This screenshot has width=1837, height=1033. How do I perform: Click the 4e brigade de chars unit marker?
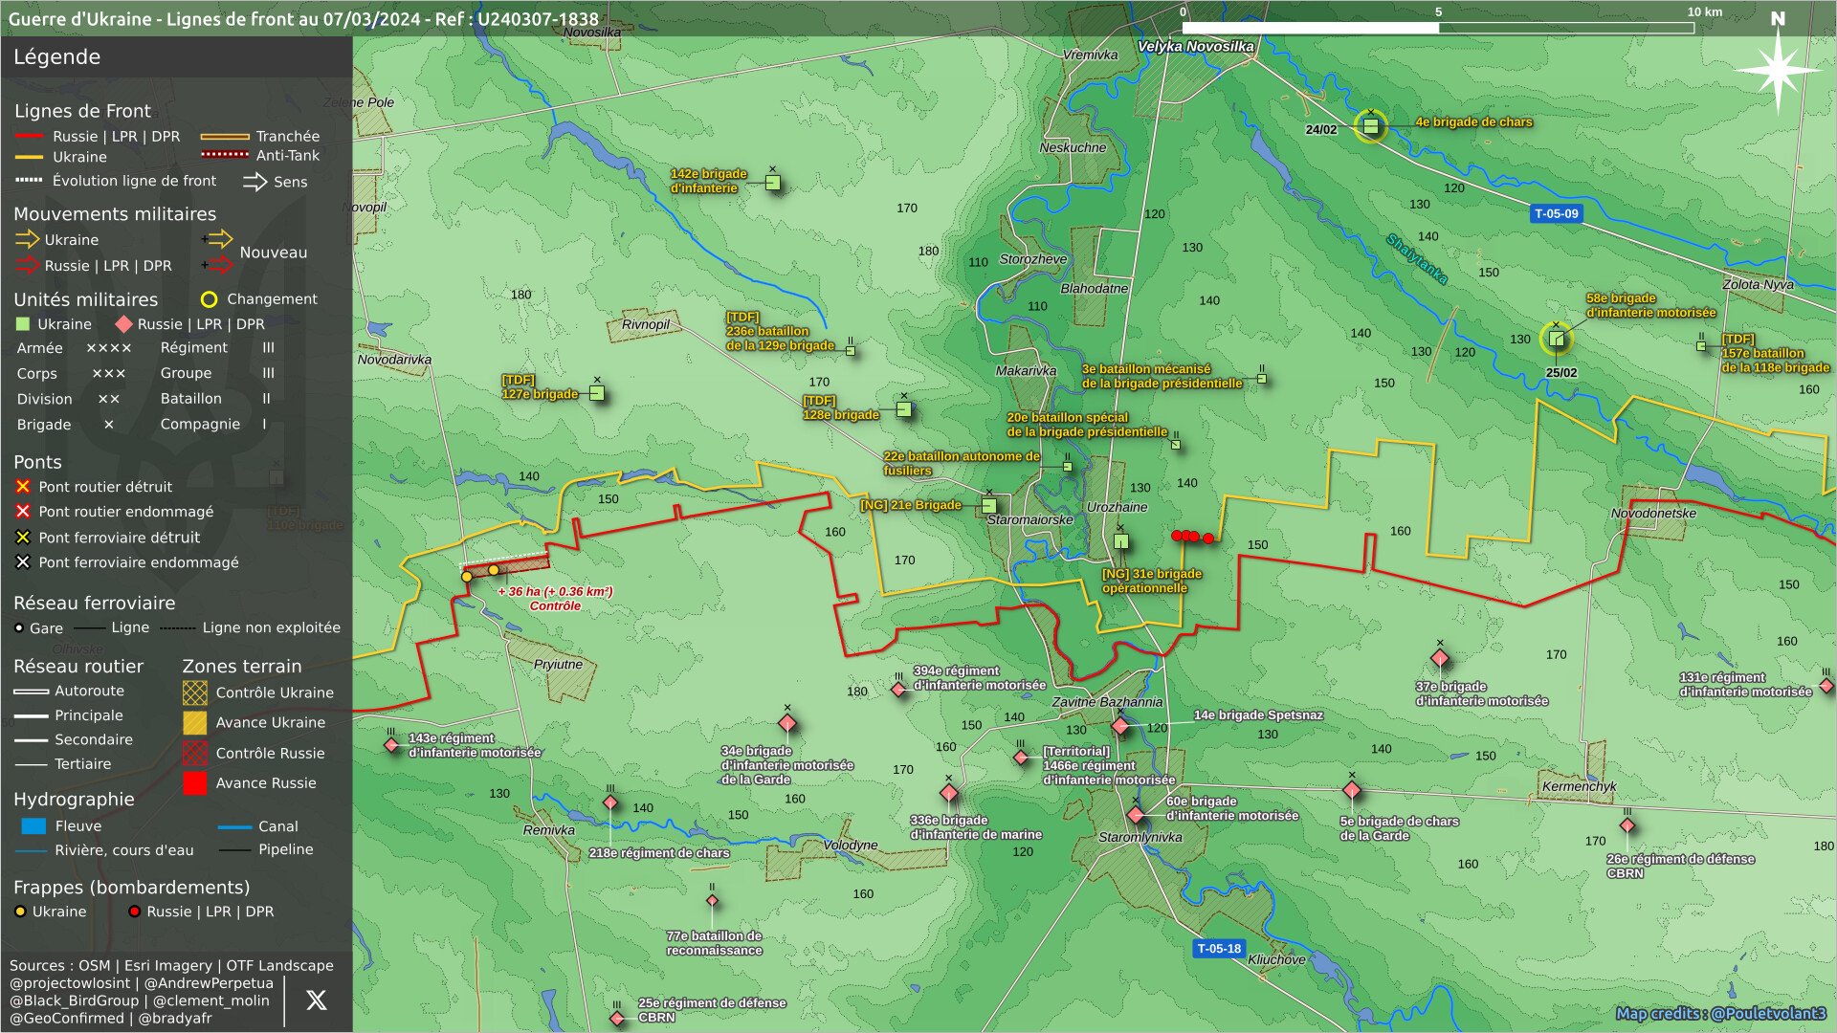[1370, 125]
